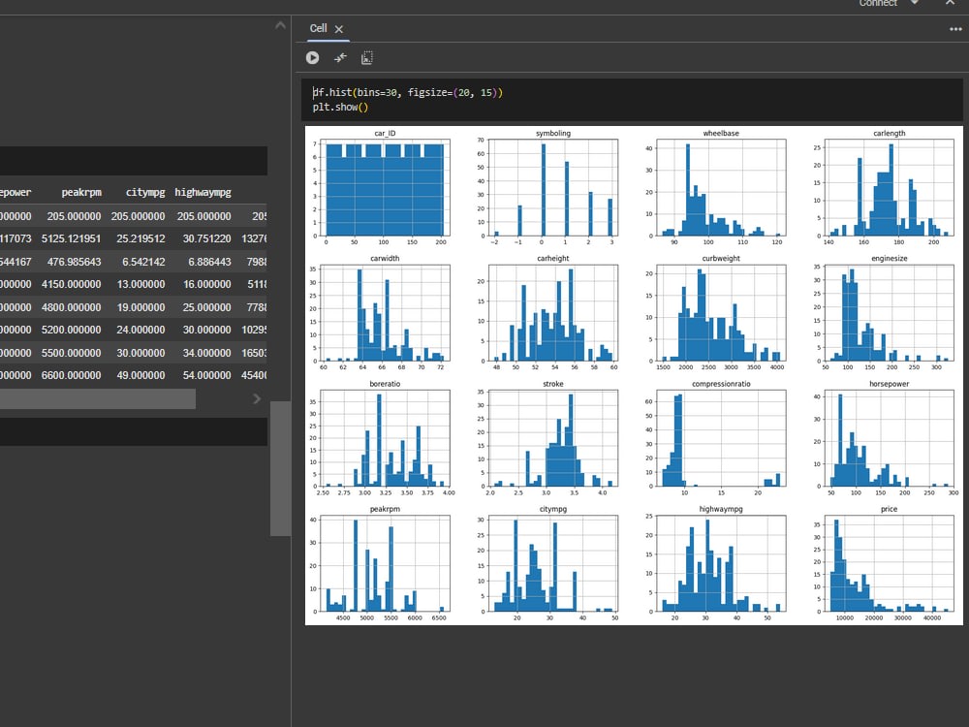Screen dimensions: 969x727
Task: Click the dotted-square output icon in cell toolbar
Action: 367,57
